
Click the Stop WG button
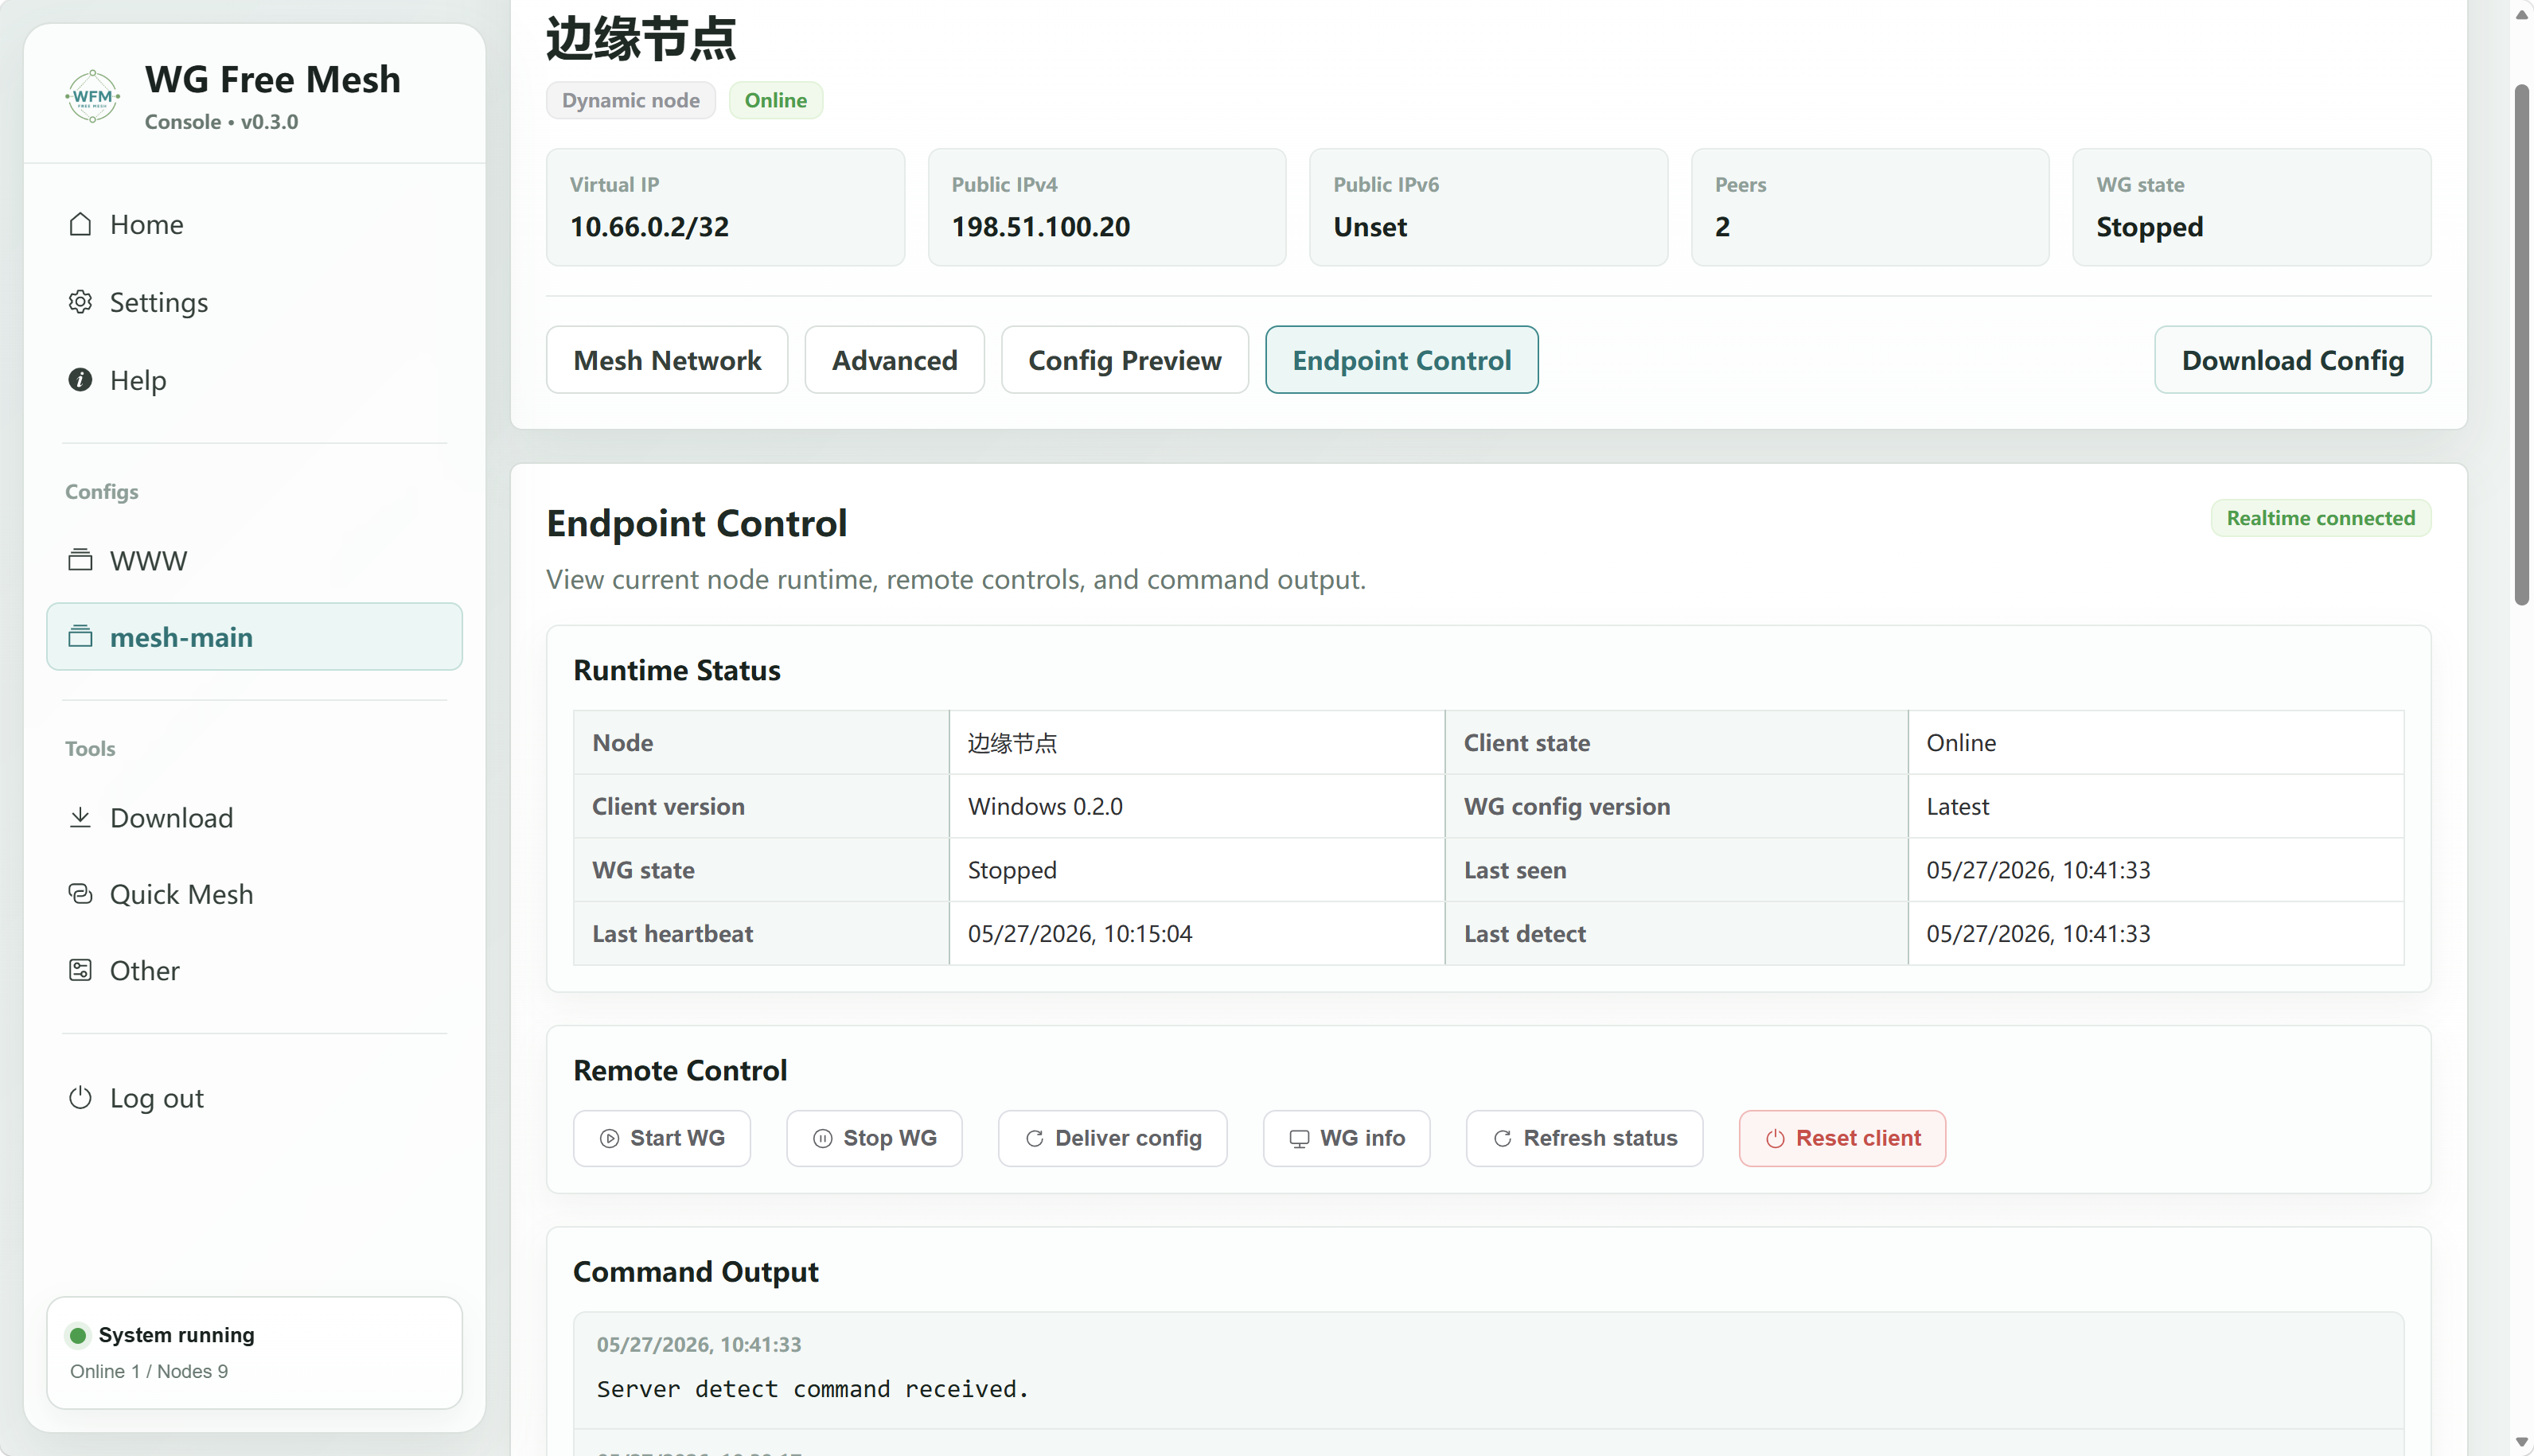[874, 1139]
